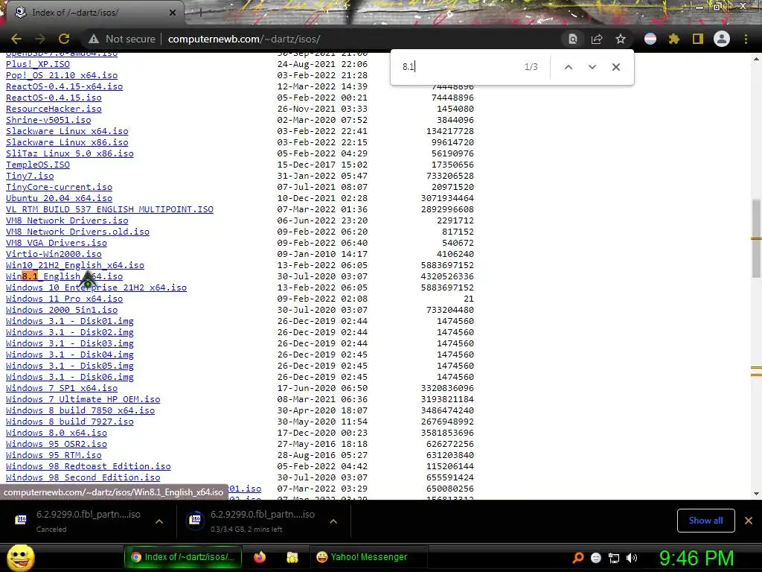Switch to the Chrome taskbar button
The width and height of the screenshot is (762, 572).
(x=183, y=557)
